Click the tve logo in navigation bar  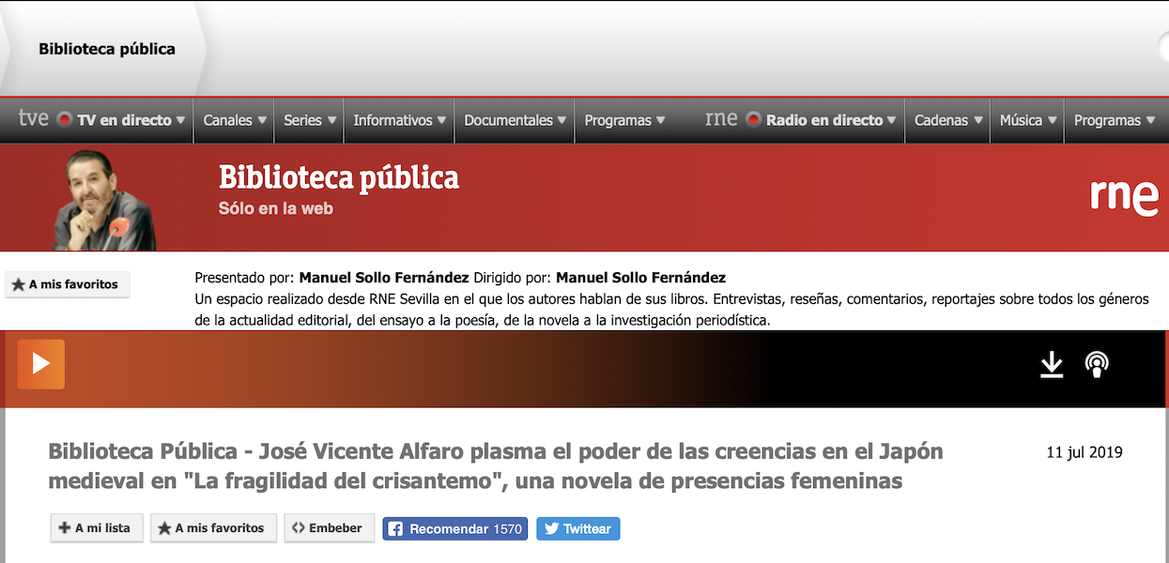click(x=34, y=119)
